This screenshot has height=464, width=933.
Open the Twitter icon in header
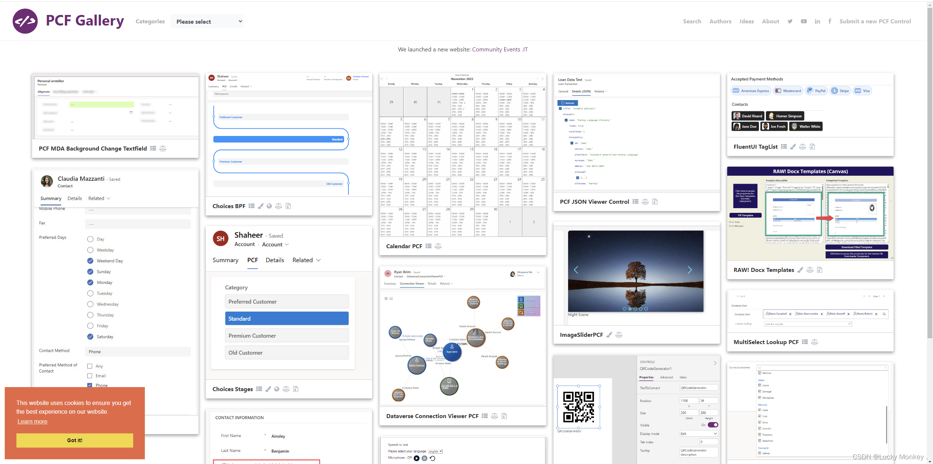point(790,22)
